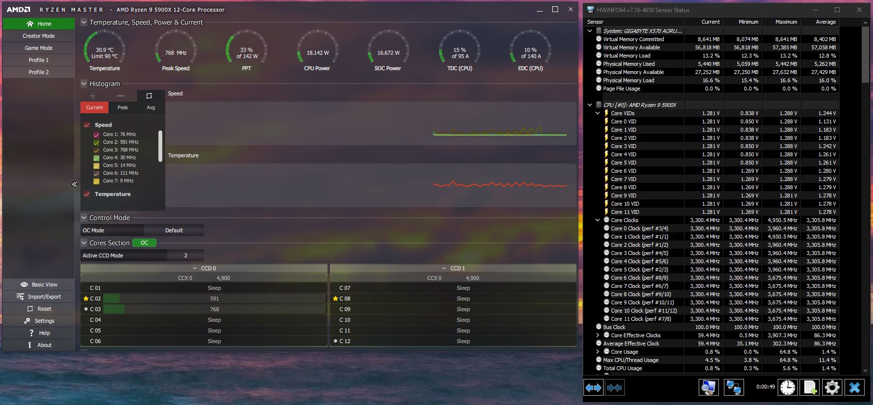
Task: Open HWiNFO sensor settings gear icon
Action: tap(832, 388)
